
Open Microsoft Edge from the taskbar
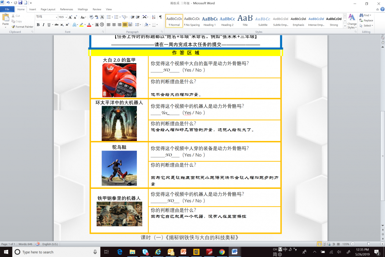(119, 252)
